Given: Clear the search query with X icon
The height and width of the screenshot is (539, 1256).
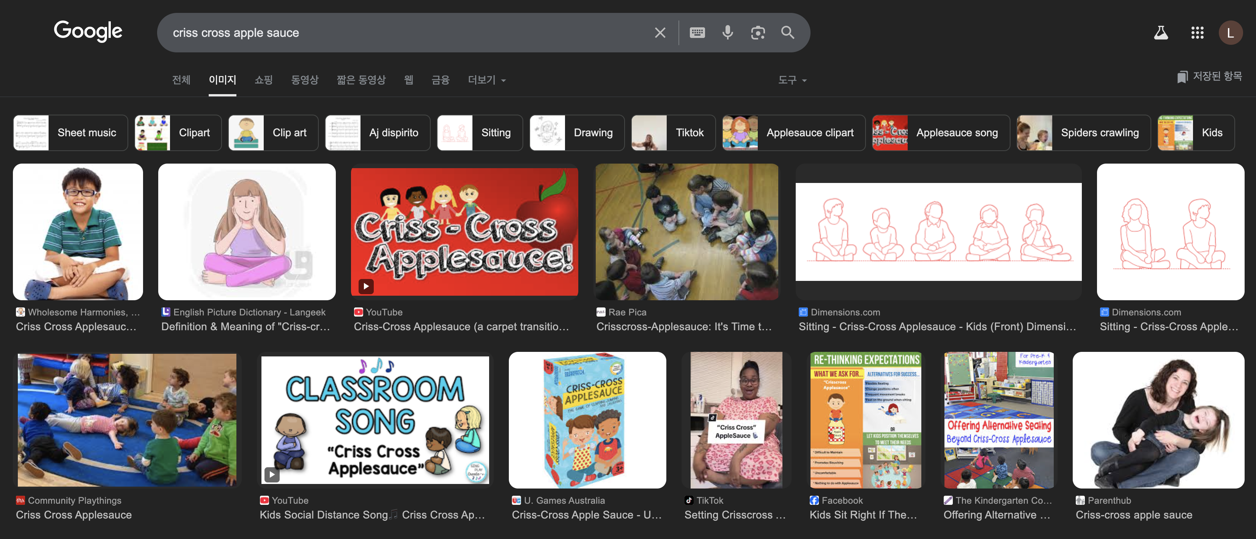Looking at the screenshot, I should coord(660,33).
